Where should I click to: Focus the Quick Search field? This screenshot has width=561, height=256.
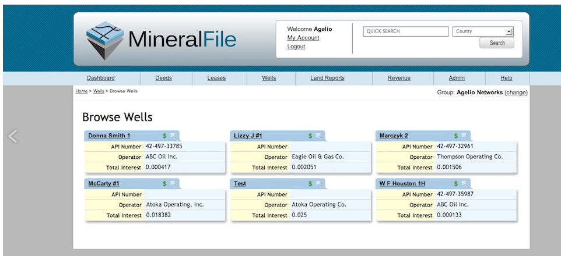click(x=405, y=31)
